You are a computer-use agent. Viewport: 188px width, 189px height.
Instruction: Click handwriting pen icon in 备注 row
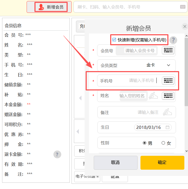click(167, 112)
